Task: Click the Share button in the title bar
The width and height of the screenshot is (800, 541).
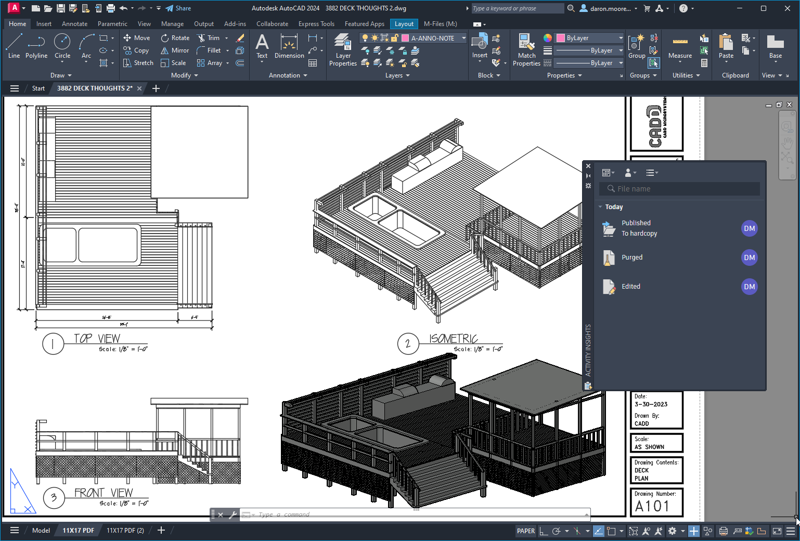Action: 178,8
